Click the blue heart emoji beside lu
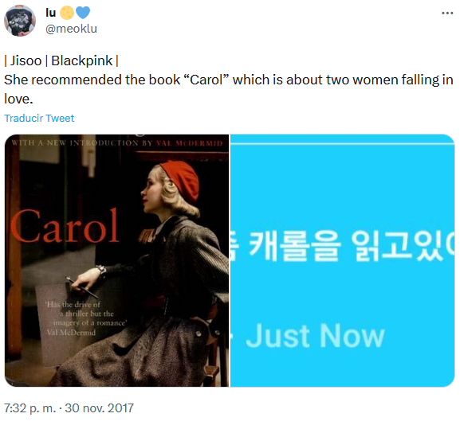This screenshot has height=429, width=460. click(x=83, y=13)
